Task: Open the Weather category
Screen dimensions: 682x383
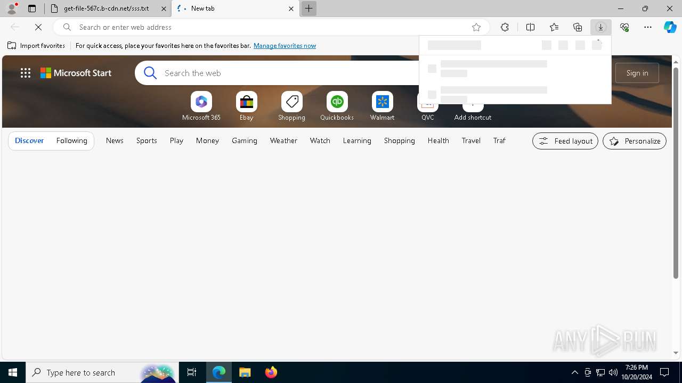Action: [x=283, y=140]
